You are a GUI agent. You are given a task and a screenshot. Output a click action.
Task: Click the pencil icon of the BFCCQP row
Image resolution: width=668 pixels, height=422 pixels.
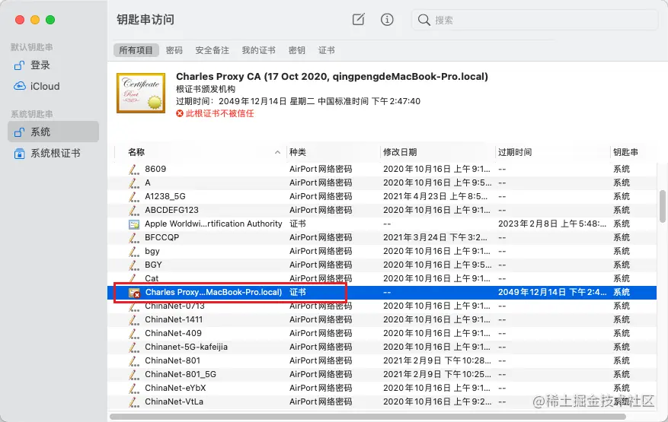tap(134, 238)
